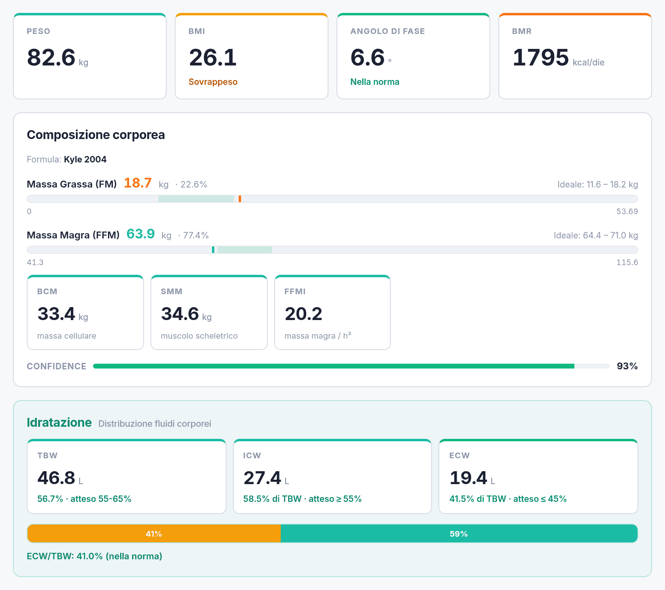
Task: Select the 1795 kcal/die value
Action: (x=558, y=57)
